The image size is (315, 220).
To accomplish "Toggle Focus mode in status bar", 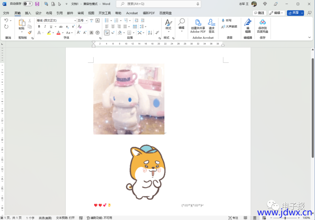I will point(233,218).
